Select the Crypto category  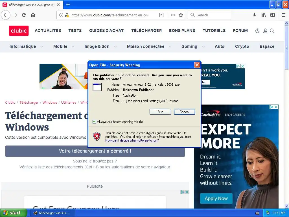[x=242, y=46]
